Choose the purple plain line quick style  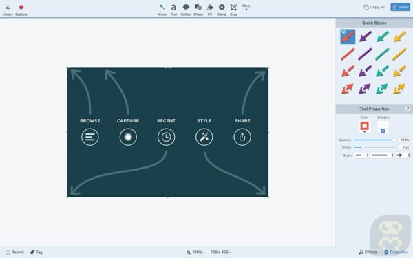[x=365, y=54]
